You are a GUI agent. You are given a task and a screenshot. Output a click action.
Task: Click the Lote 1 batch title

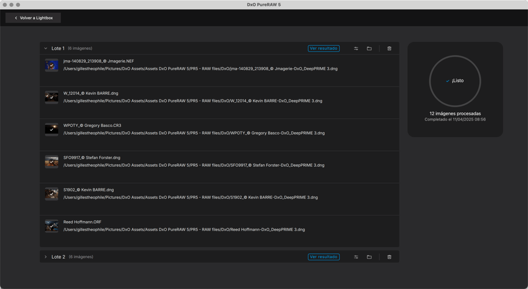tap(58, 49)
